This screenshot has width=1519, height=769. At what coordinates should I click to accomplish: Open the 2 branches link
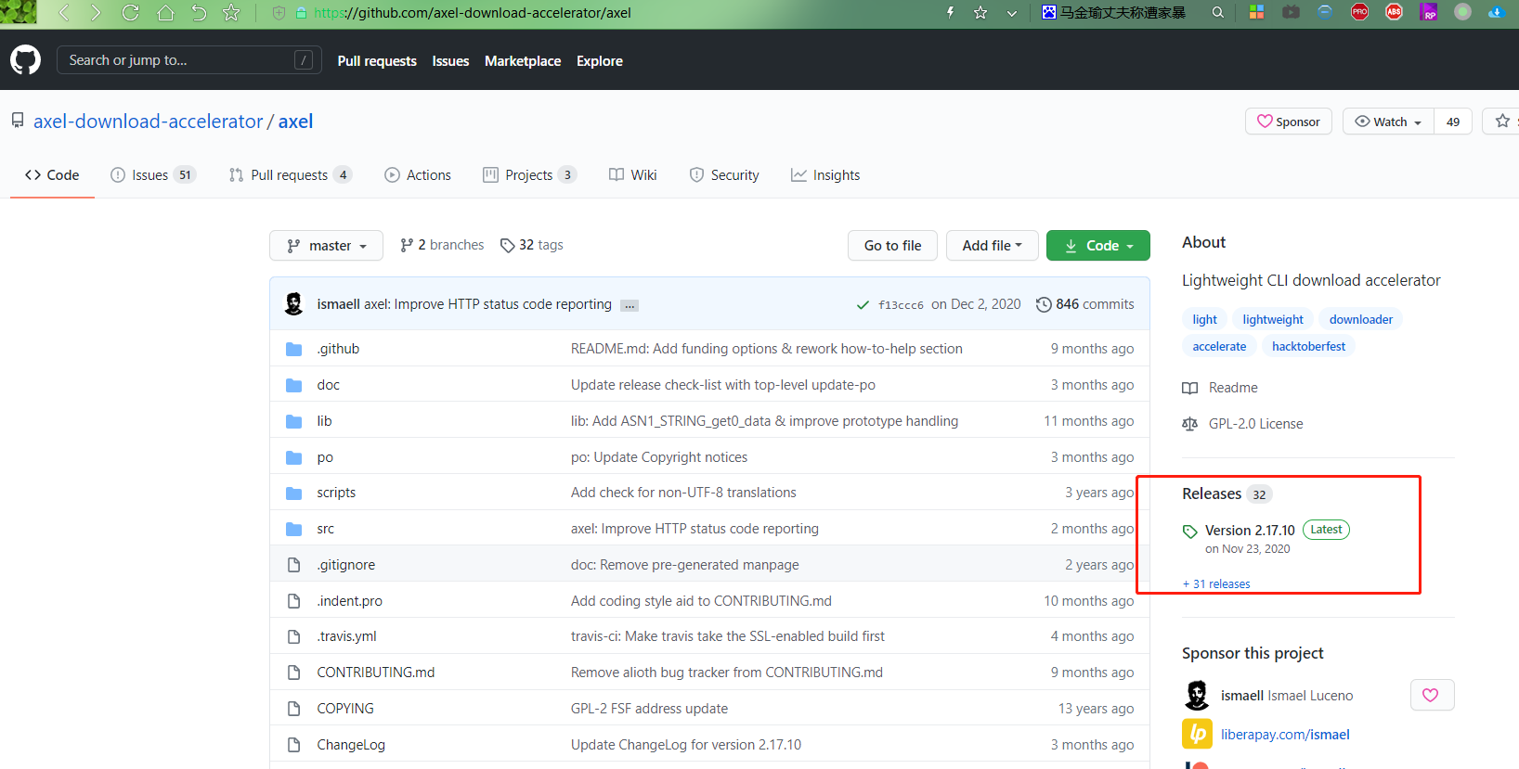[442, 245]
